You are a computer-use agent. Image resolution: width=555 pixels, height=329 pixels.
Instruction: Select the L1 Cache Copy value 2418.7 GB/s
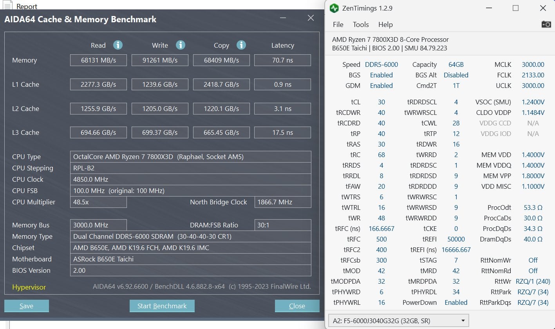(x=221, y=84)
